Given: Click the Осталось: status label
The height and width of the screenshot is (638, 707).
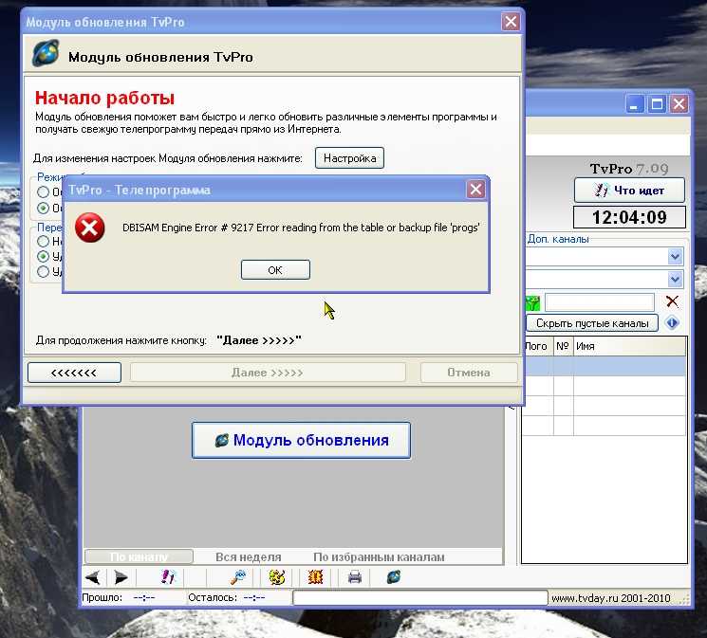Looking at the screenshot, I should (x=213, y=597).
